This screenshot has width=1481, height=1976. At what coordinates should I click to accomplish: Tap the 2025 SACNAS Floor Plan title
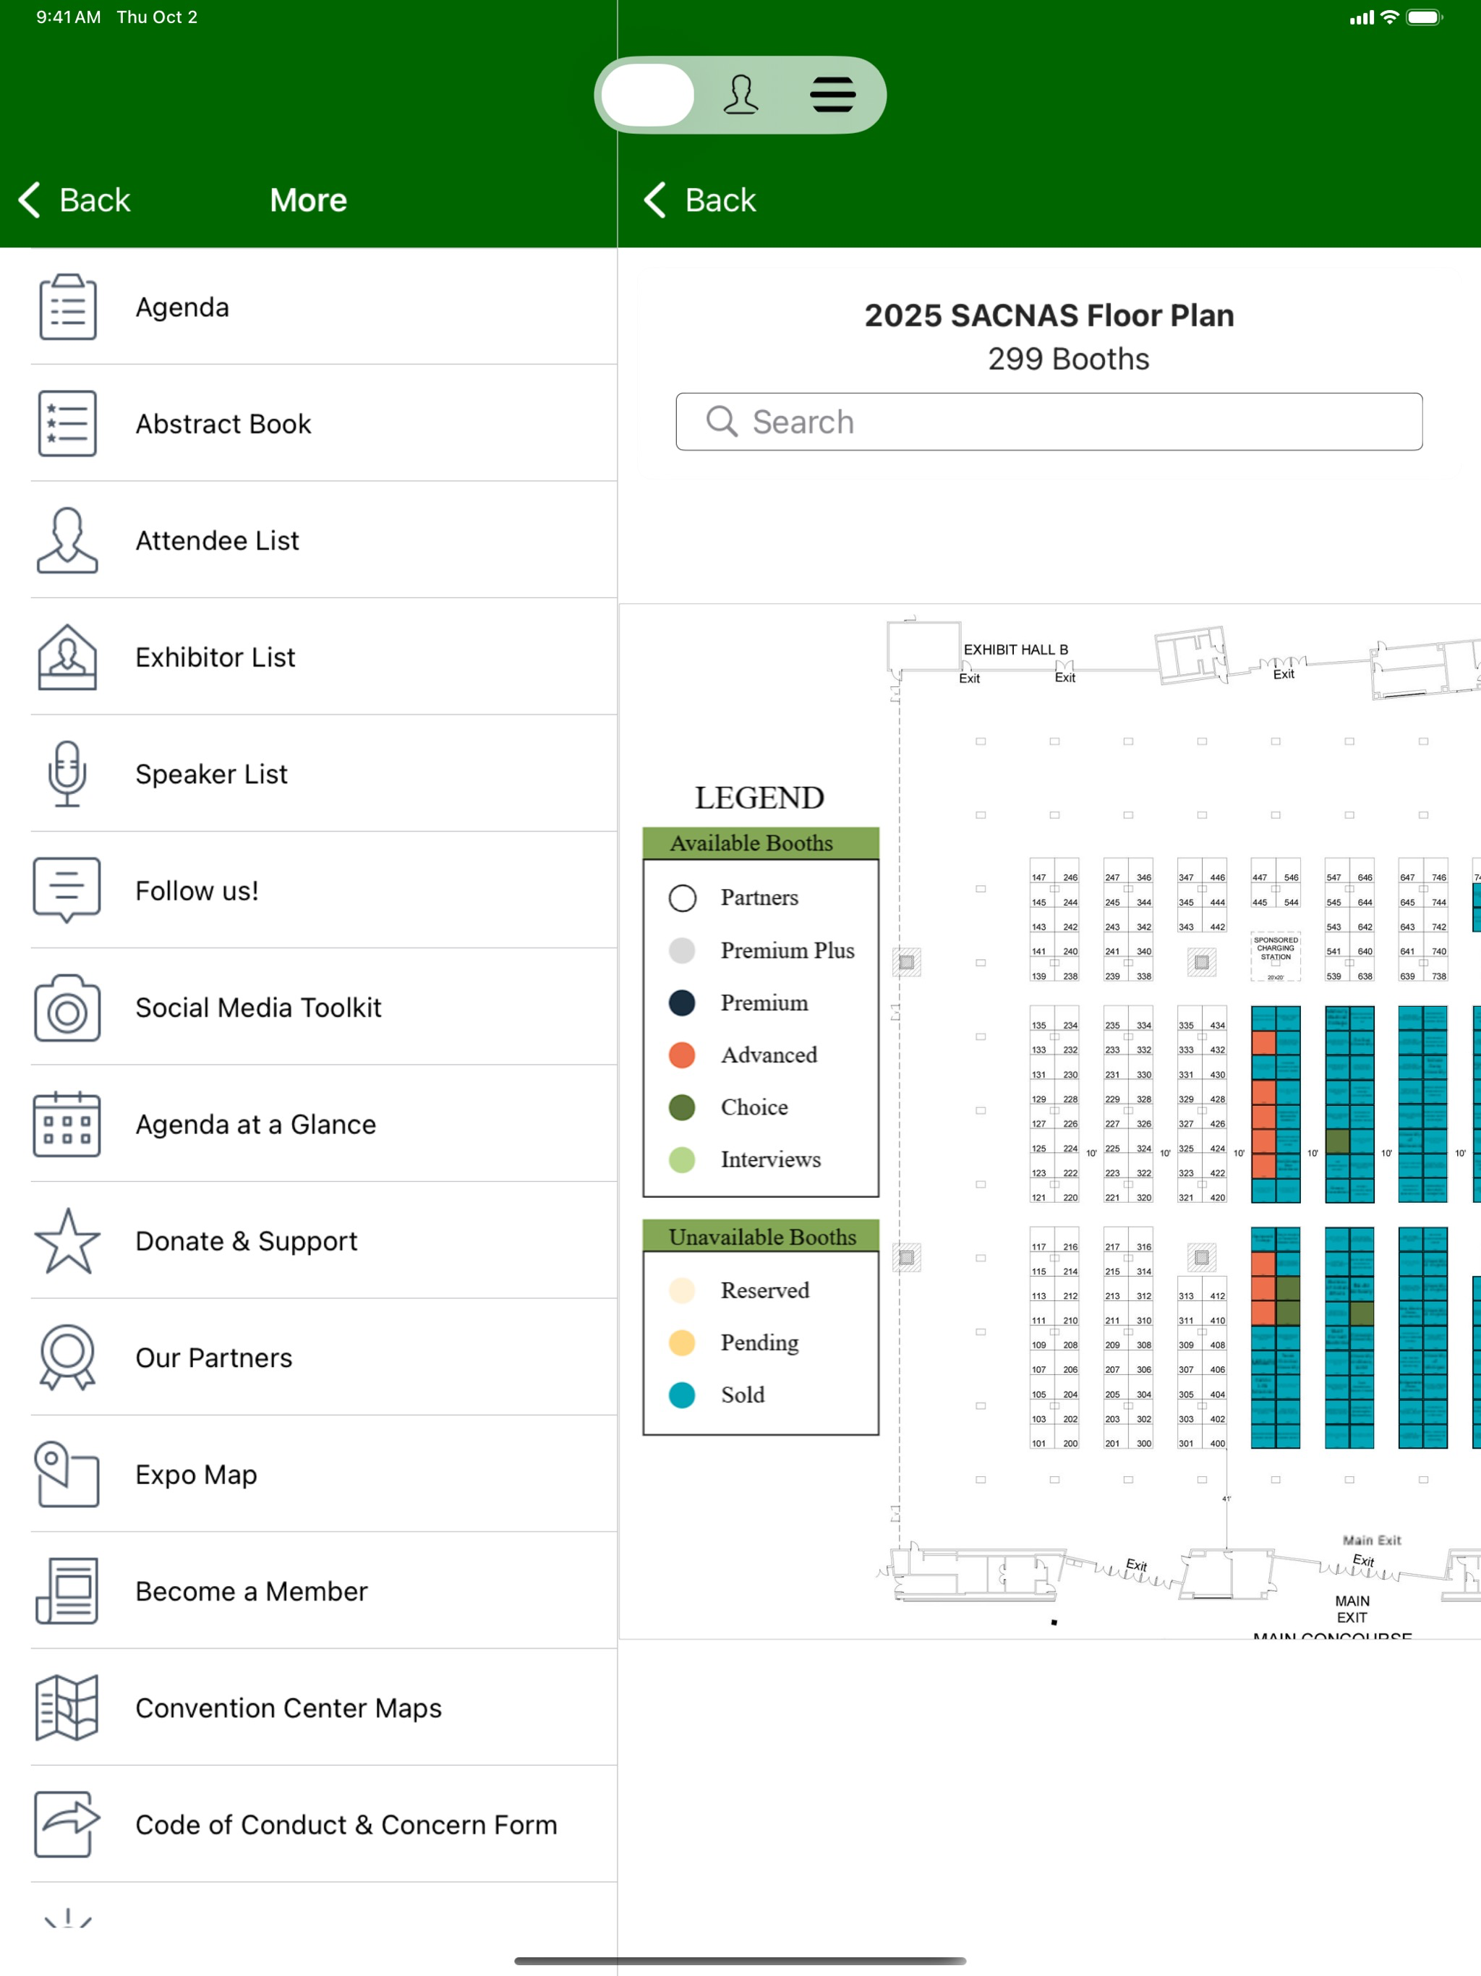click(x=1049, y=315)
